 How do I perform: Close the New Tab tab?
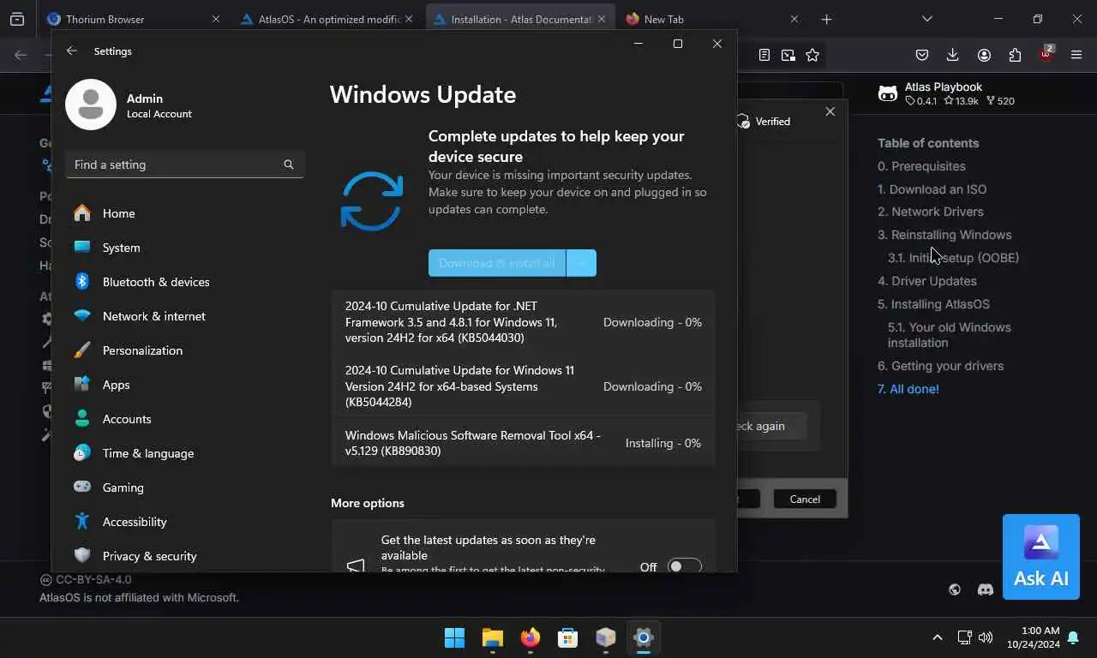tap(794, 19)
